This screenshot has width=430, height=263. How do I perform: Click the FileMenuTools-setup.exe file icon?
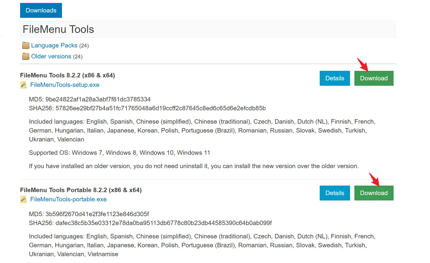click(23, 85)
